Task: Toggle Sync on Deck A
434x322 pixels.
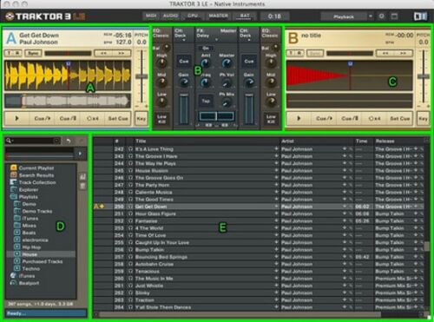Action: click(x=33, y=53)
